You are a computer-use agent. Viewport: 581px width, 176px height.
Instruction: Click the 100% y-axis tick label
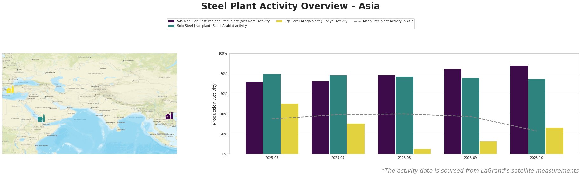point(223,54)
